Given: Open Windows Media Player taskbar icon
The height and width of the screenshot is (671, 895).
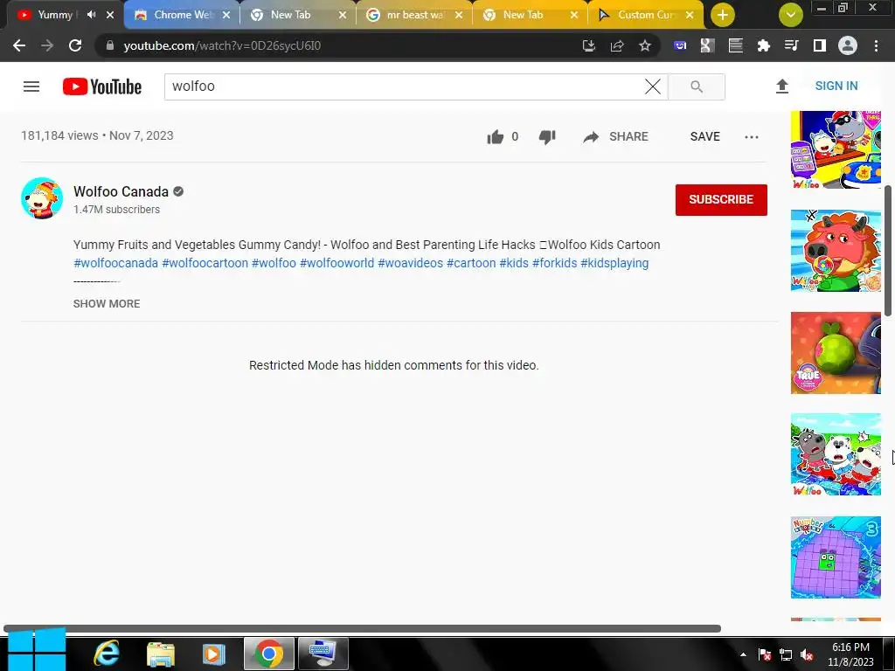Looking at the screenshot, I should coord(214,654).
